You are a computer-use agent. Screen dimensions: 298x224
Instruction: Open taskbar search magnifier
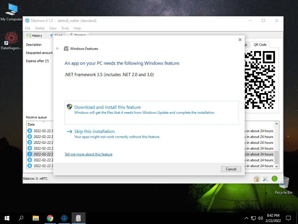[x=21, y=218]
